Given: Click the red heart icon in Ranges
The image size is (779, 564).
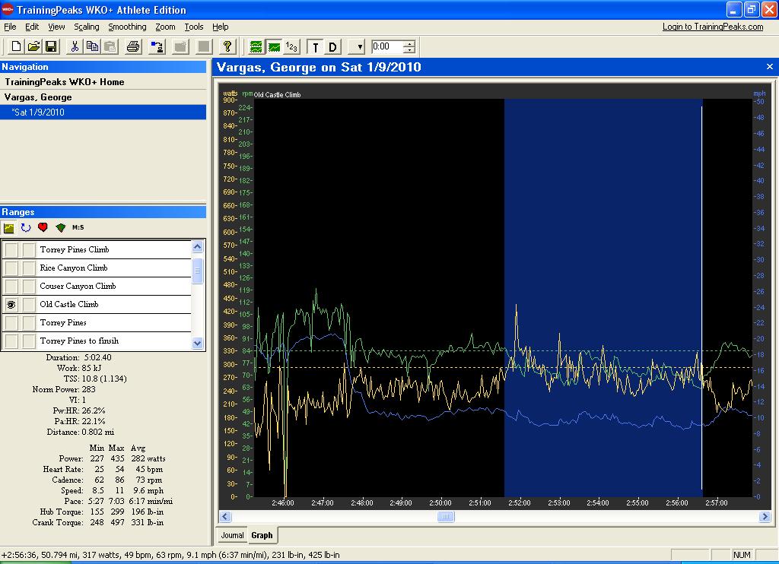Looking at the screenshot, I should tap(43, 227).
